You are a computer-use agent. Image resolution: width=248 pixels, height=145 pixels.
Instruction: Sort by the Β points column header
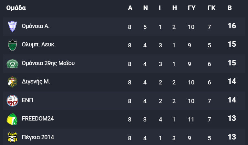pyautogui.click(x=230, y=8)
